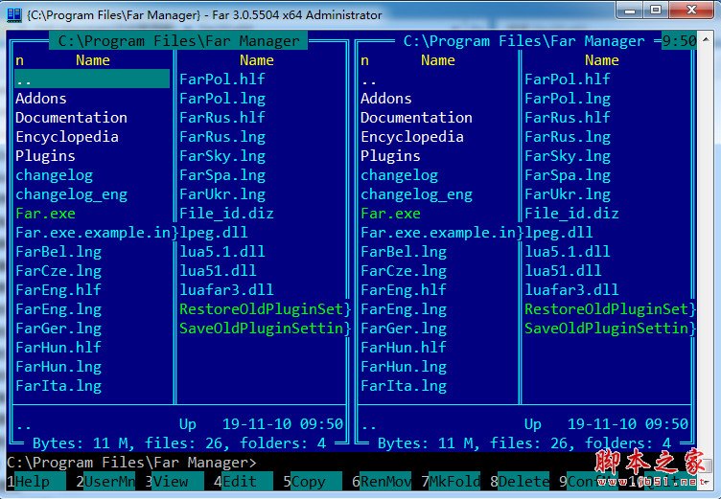Image resolution: width=721 pixels, height=499 pixels.
Task: Select lua51.dll in right panel
Action: coord(564,271)
